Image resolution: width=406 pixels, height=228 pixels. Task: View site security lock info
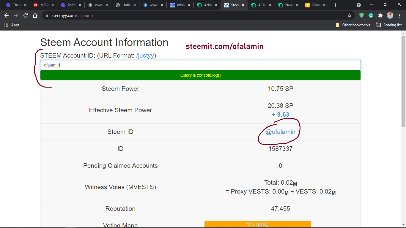[47, 15]
